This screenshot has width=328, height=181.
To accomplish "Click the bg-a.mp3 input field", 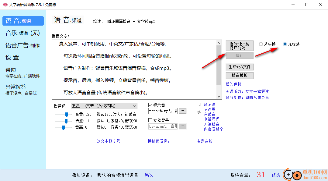I will 163,126.
